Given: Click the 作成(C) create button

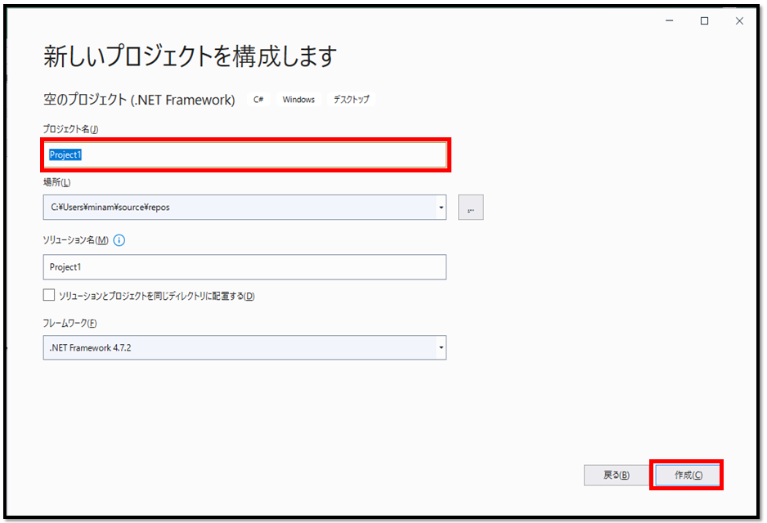Looking at the screenshot, I should 687,475.
